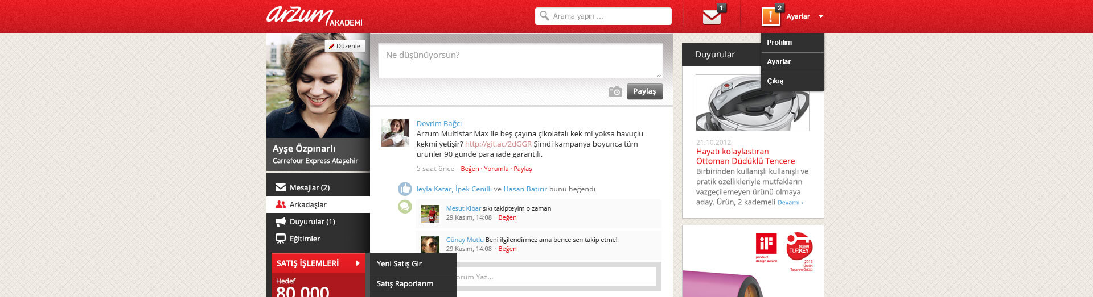Click the Arama yapın search field

[x=603, y=16]
